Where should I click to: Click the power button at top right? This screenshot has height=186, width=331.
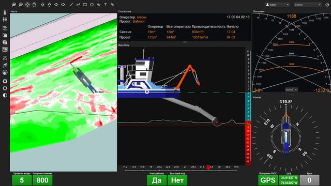pyautogui.click(x=327, y=5)
